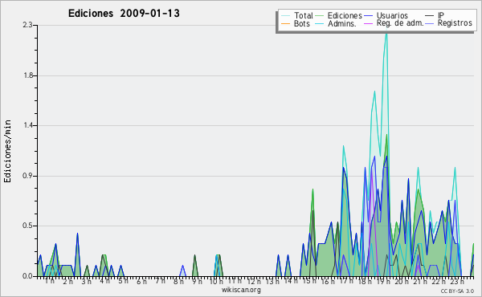Click the '14 h' x-axis label

tap(291, 281)
